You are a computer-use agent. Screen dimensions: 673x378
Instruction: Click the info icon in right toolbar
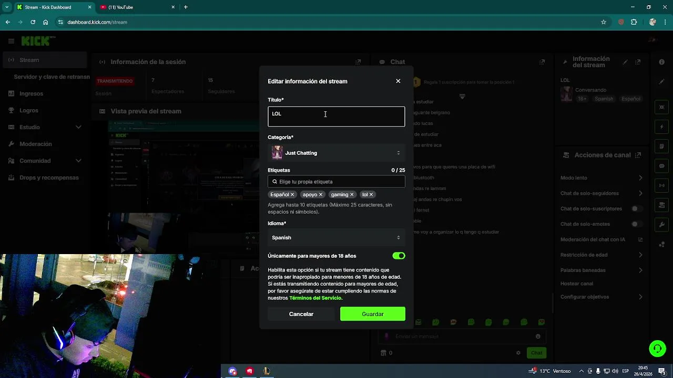pyautogui.click(x=662, y=62)
